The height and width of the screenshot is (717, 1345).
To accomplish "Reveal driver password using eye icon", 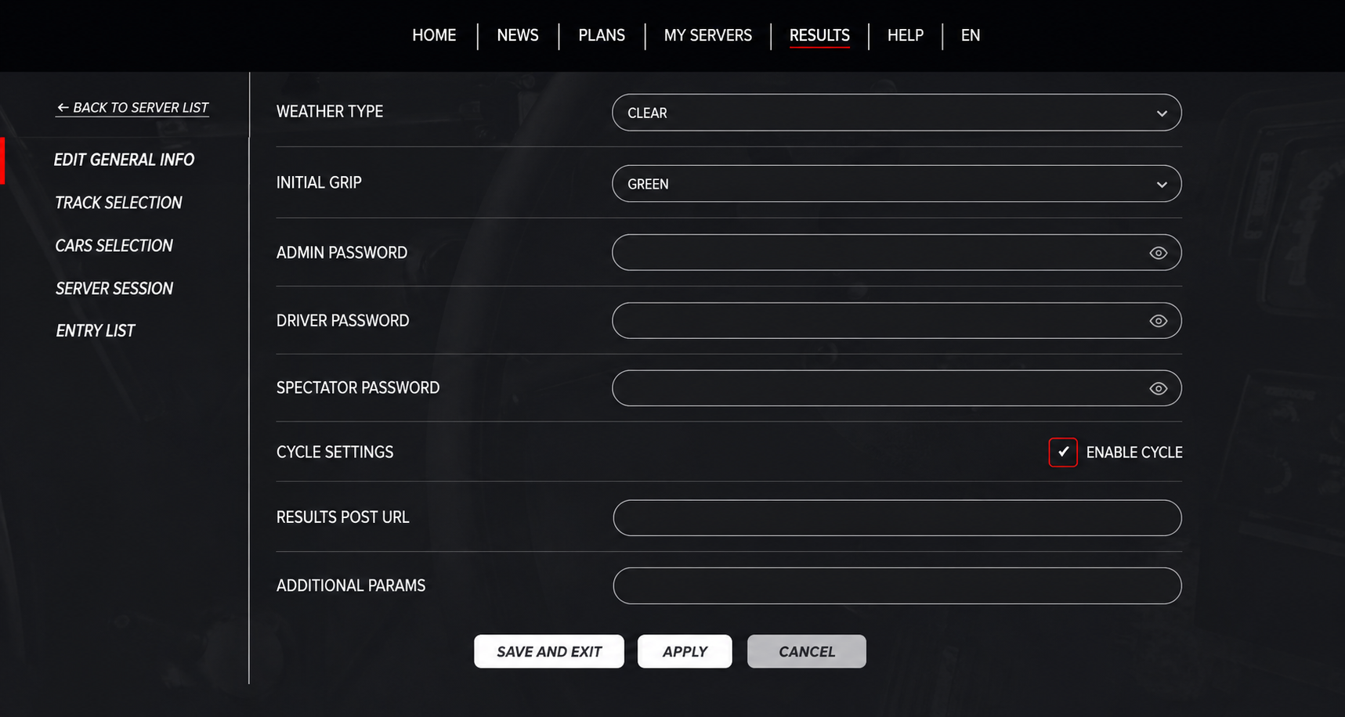I will 1158,321.
